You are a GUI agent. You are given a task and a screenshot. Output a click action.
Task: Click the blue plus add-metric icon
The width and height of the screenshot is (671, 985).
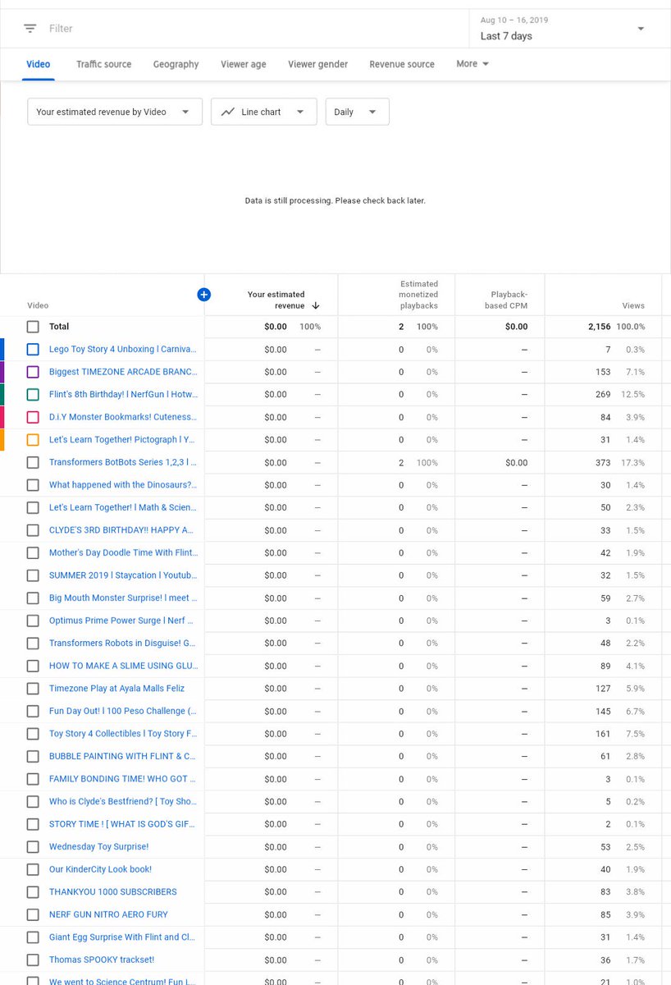pyautogui.click(x=204, y=295)
